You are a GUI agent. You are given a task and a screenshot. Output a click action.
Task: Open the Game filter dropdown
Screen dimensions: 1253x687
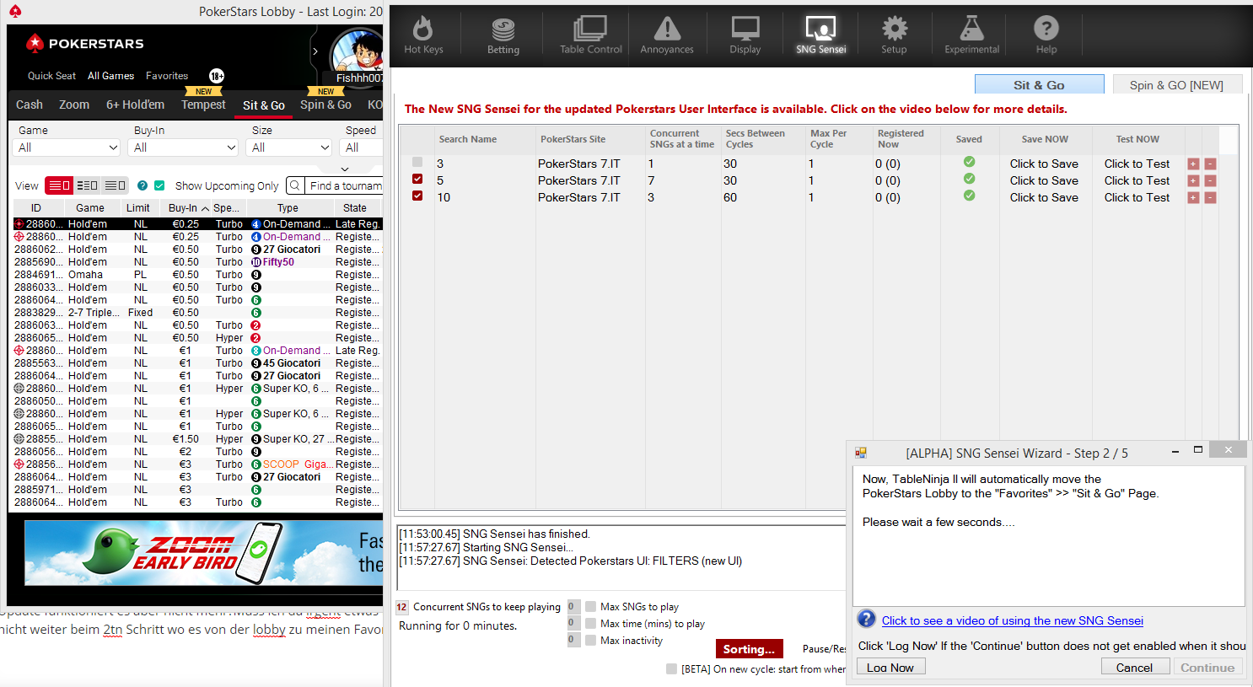pyautogui.click(x=68, y=148)
